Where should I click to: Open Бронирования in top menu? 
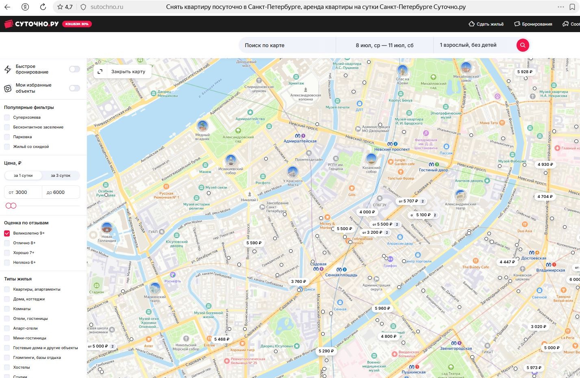pos(533,24)
